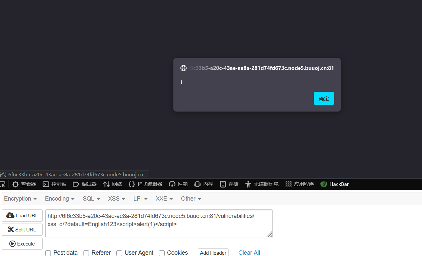Screen dimensions: 422x256
Task: Switch to the 应用程序 application tab
Action: tap(299, 184)
